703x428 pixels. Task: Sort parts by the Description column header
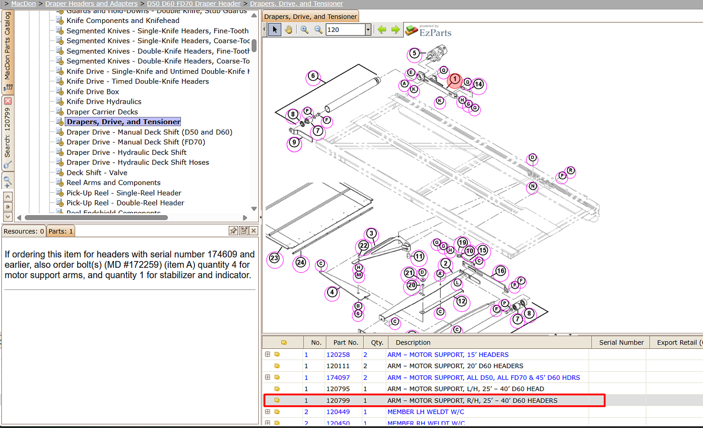click(x=489, y=343)
